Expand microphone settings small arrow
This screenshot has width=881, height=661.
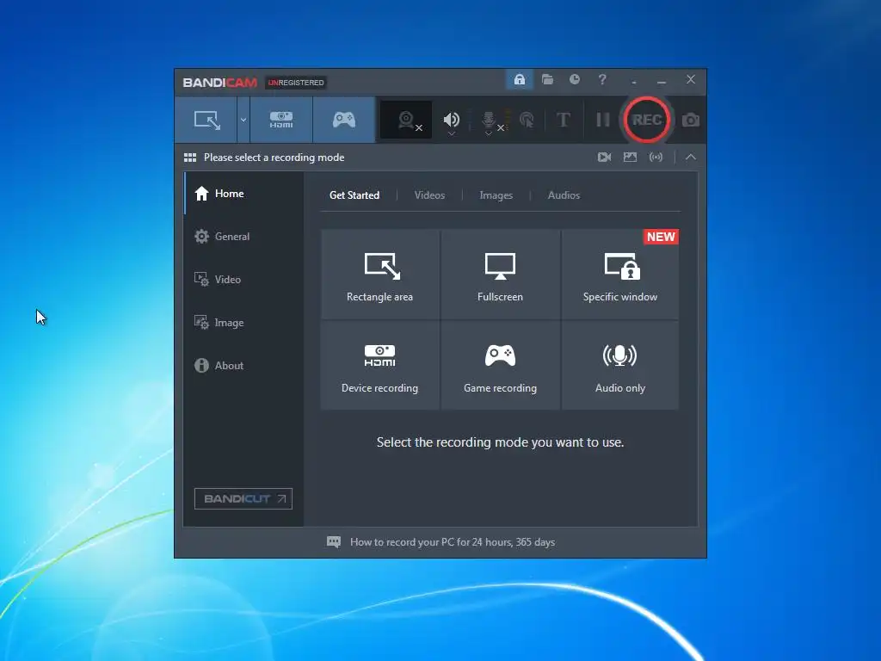(x=489, y=133)
